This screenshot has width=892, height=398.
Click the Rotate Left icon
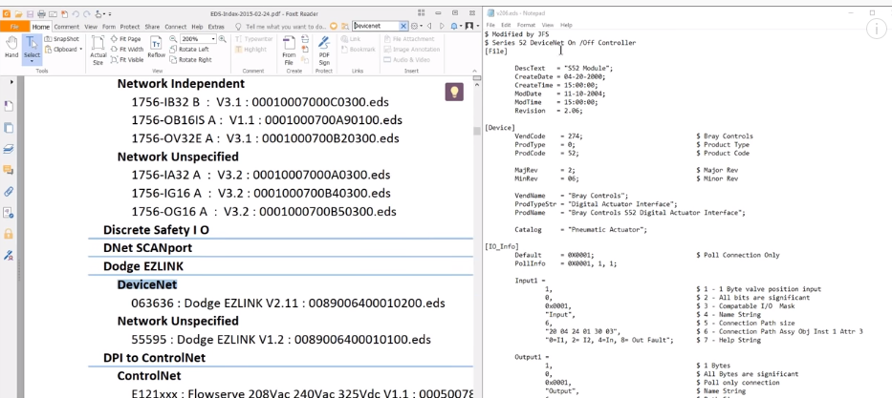tap(192, 50)
